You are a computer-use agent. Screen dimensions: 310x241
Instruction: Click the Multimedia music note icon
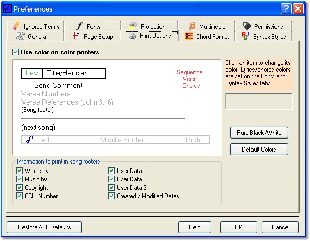tap(192, 26)
